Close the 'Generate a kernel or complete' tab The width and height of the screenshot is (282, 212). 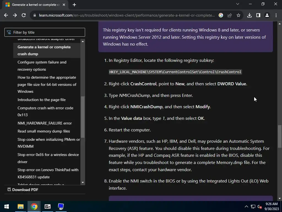pyautogui.click(x=64, y=5)
